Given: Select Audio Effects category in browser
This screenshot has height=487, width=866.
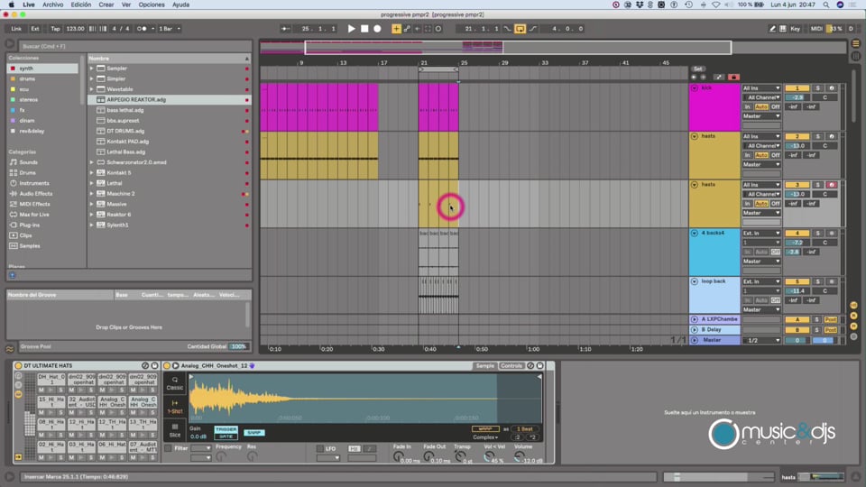Looking at the screenshot, I should click(36, 194).
